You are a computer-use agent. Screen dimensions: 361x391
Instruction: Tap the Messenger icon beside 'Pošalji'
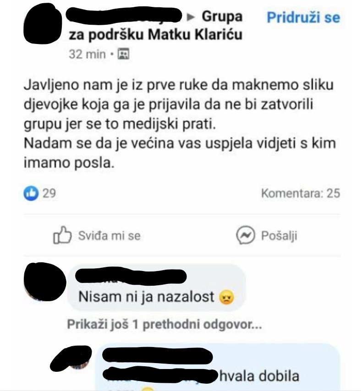coord(246,235)
